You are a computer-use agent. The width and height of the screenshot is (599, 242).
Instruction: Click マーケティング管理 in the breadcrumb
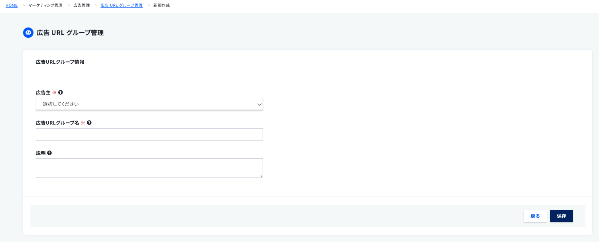point(45,5)
